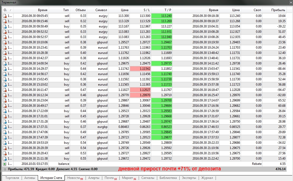Close the Терминал panel with the corner X
This screenshot has width=293, height=181.
[x=291, y=2]
